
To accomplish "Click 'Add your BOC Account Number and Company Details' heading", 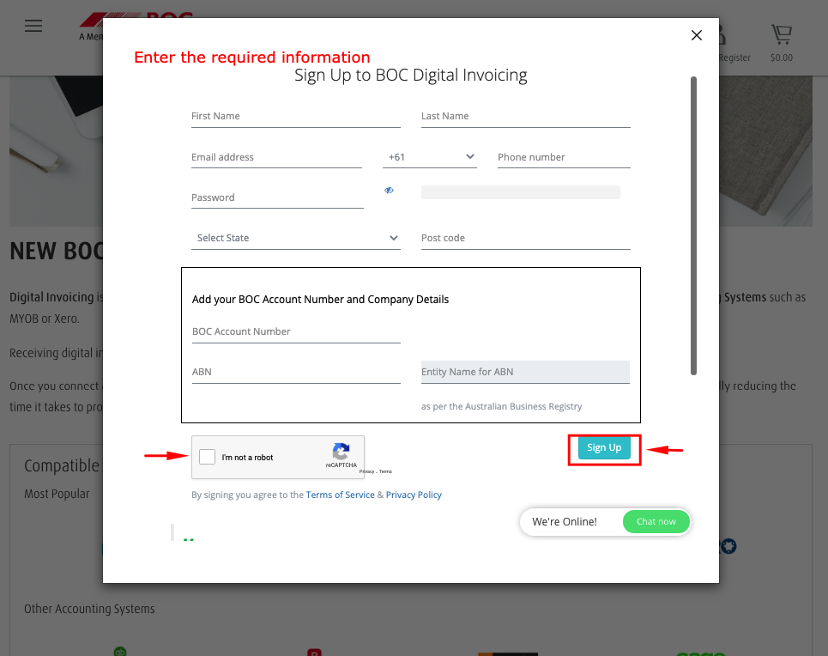I will 321,300.
